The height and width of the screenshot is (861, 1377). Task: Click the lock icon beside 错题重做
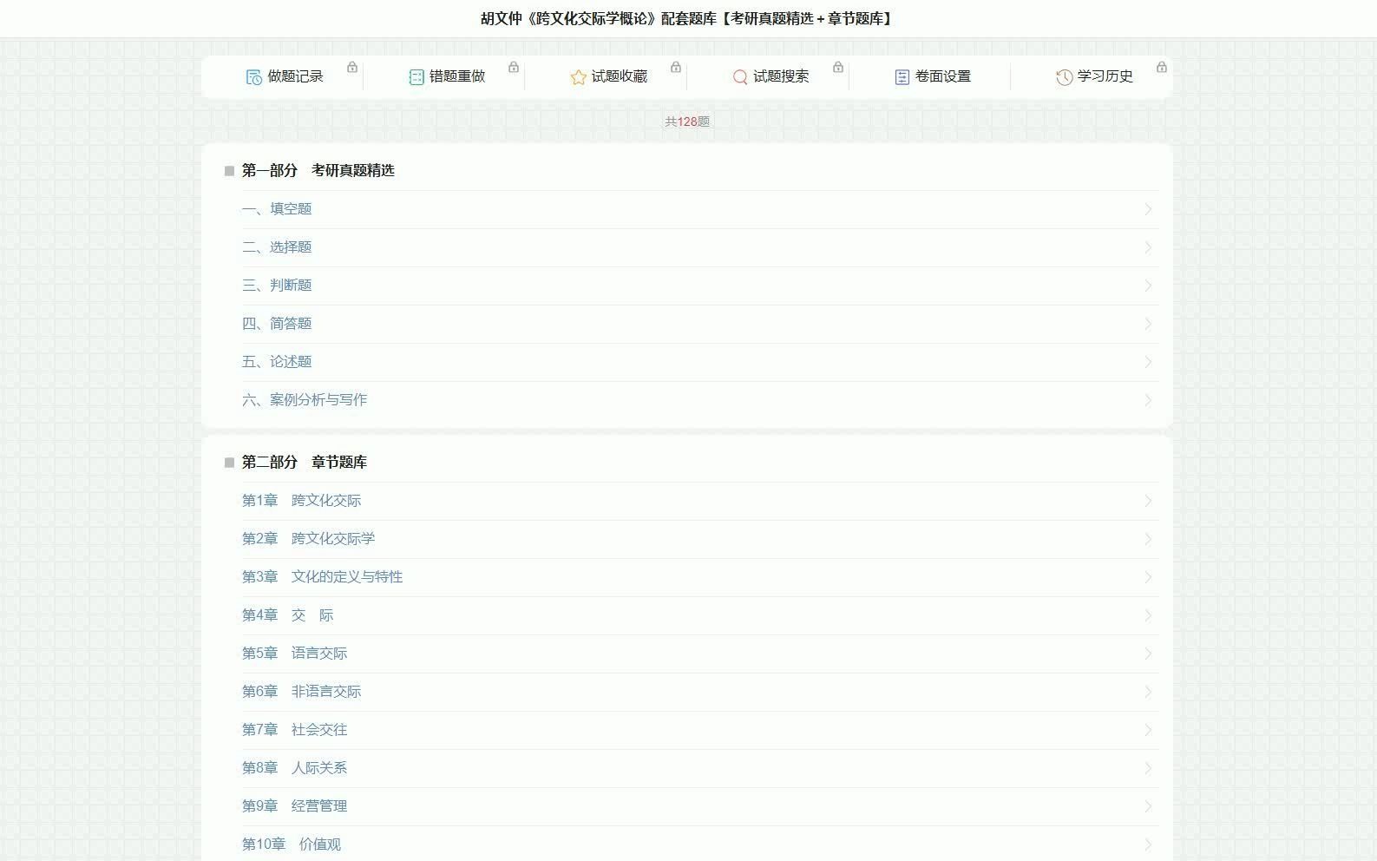[x=514, y=67]
